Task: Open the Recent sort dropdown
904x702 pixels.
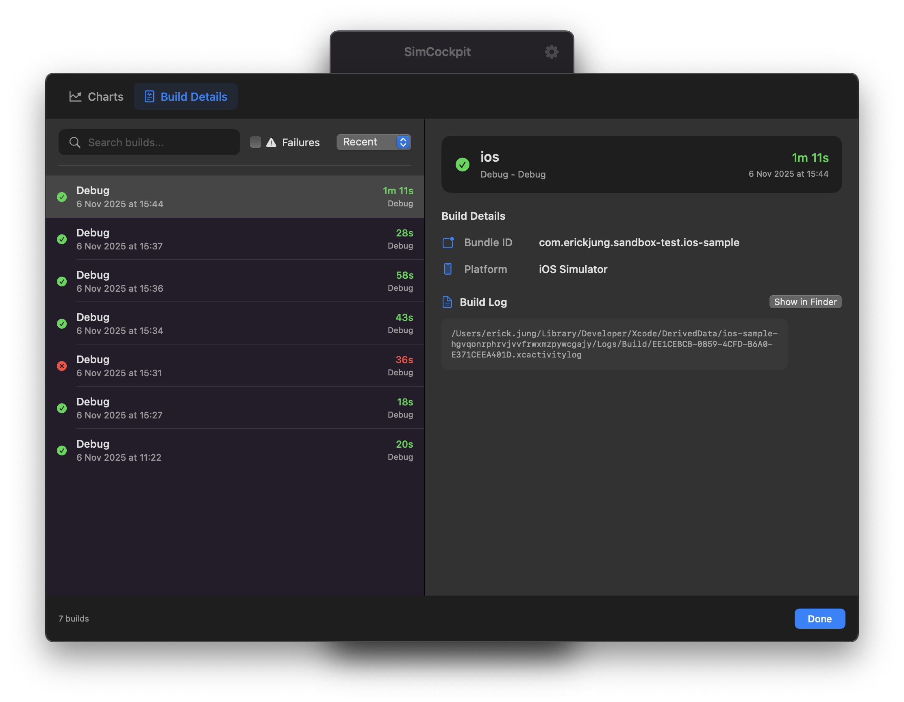Action: pyautogui.click(x=367, y=142)
